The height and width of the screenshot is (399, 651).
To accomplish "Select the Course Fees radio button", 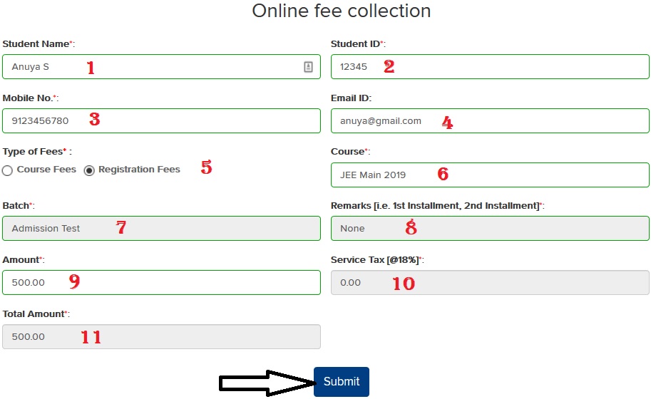I will pos(8,170).
